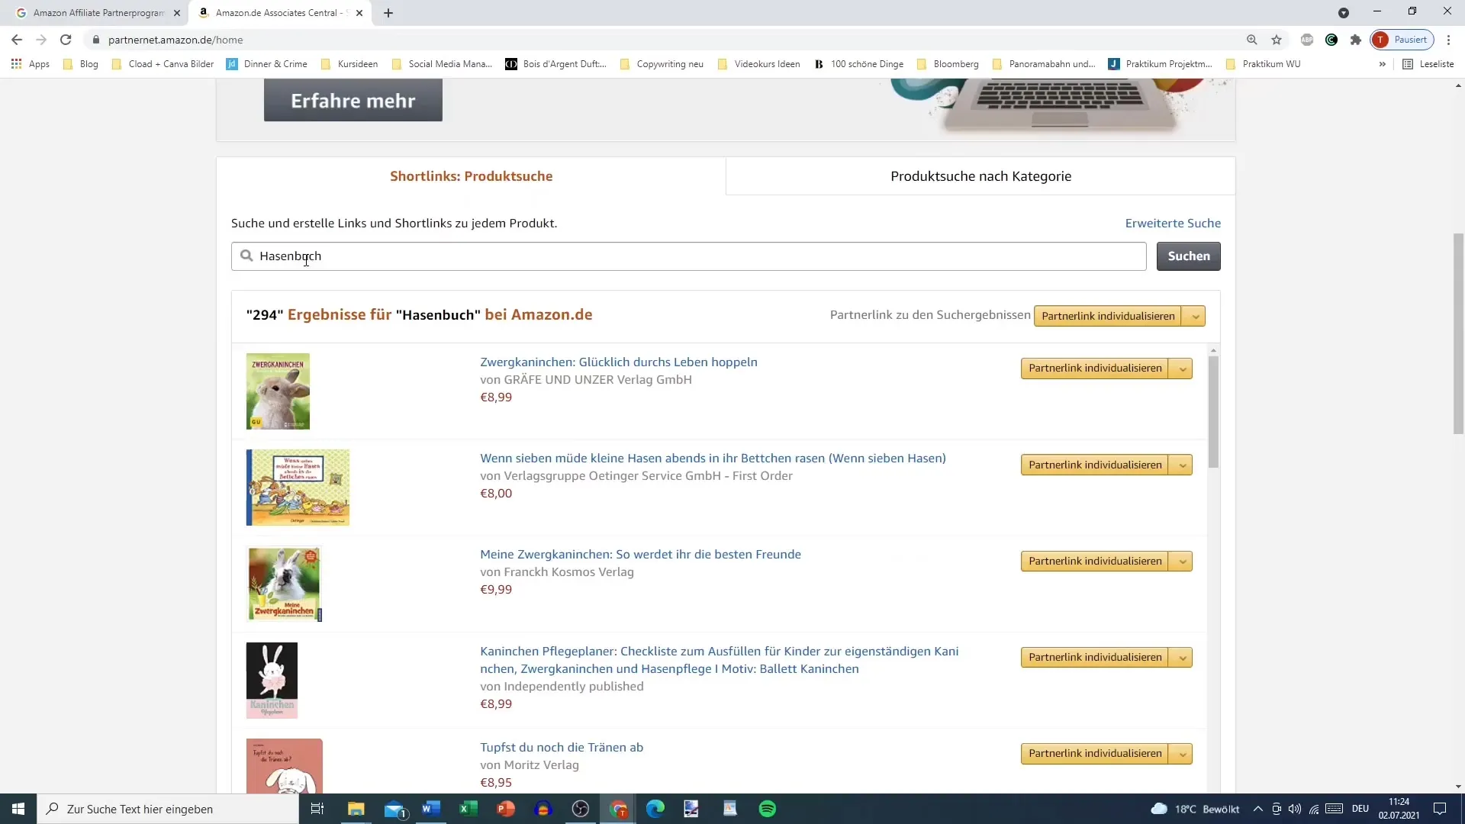The width and height of the screenshot is (1465, 824).
Task: Click Partnerlink individualisieren for Meine Zwergkaninchen
Action: coord(1094,561)
